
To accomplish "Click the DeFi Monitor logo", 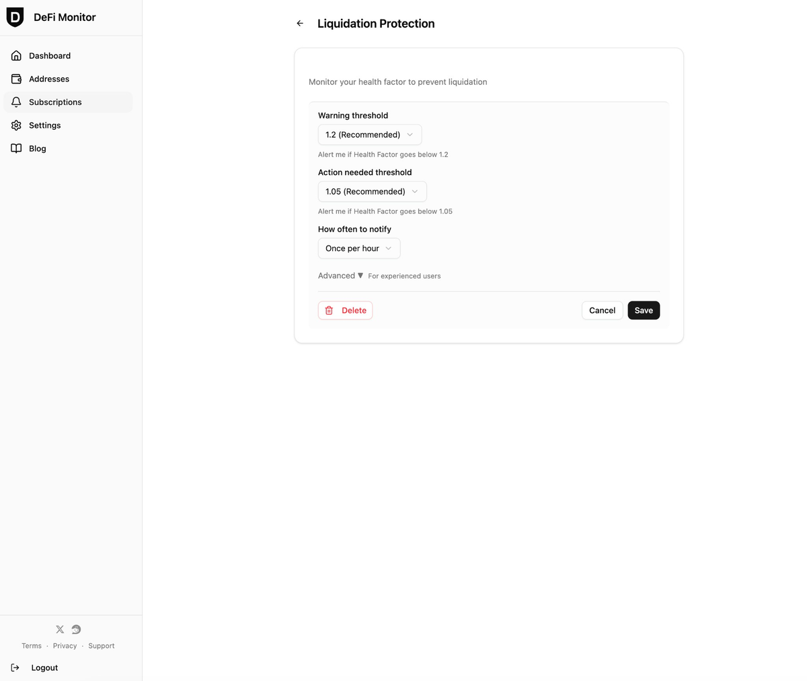I will click(x=50, y=17).
